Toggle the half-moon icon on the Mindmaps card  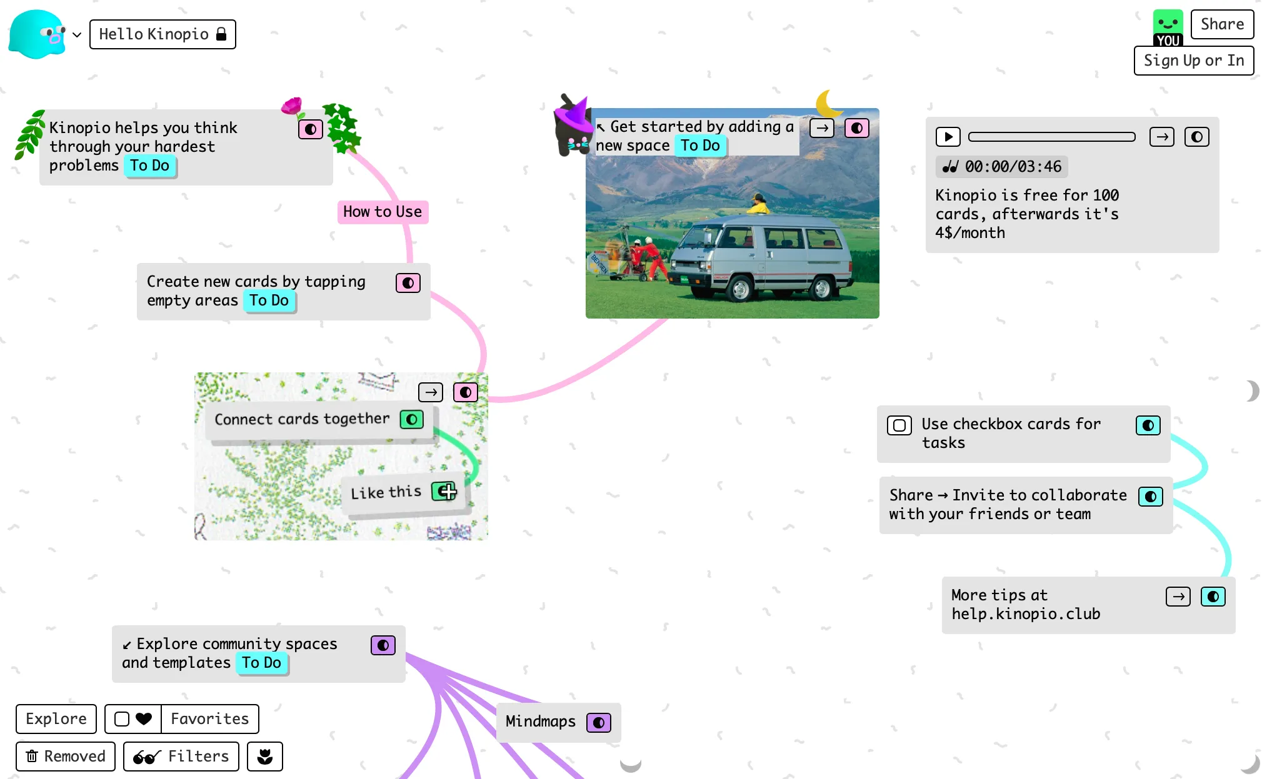click(599, 722)
